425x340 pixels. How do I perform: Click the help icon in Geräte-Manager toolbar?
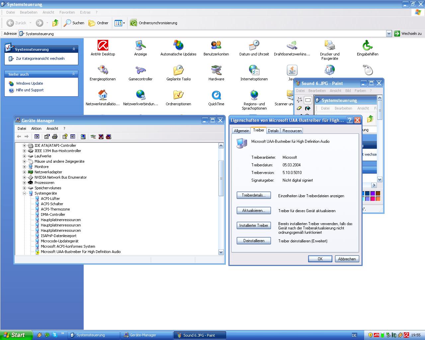(x=65, y=136)
